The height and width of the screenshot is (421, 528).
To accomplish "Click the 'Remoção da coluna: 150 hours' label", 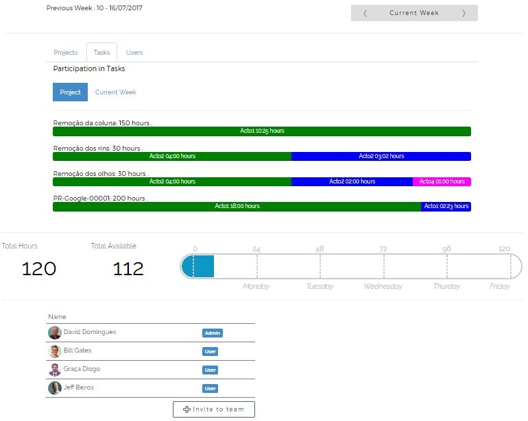I will (x=102, y=123).
